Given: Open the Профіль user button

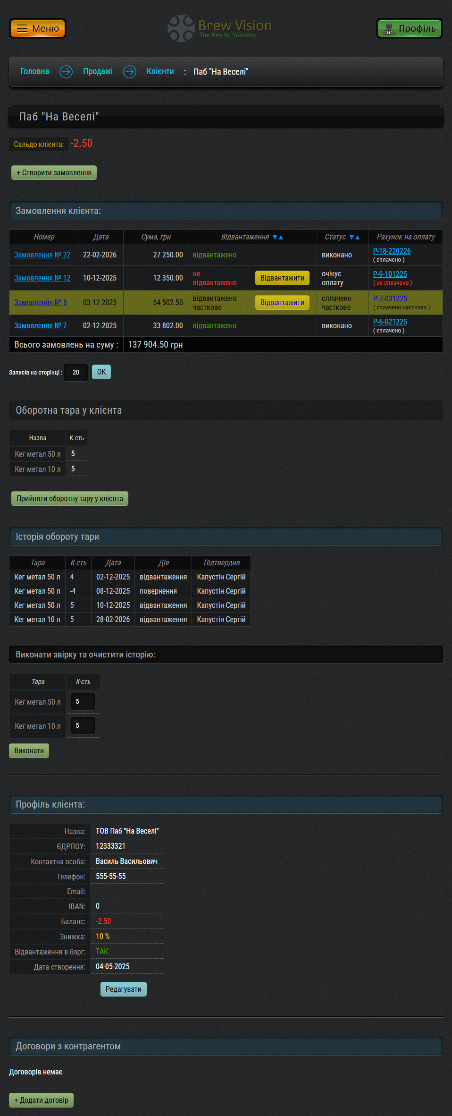Looking at the screenshot, I should click(409, 29).
